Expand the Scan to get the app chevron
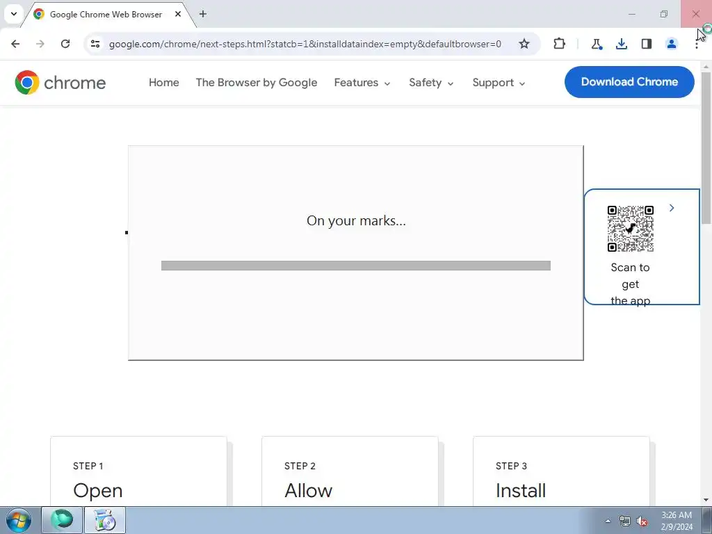Screen dimensions: 712x534 pos(672,208)
